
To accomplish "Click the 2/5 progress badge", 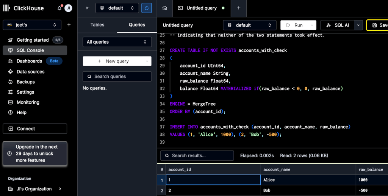I will pyautogui.click(x=58, y=40).
